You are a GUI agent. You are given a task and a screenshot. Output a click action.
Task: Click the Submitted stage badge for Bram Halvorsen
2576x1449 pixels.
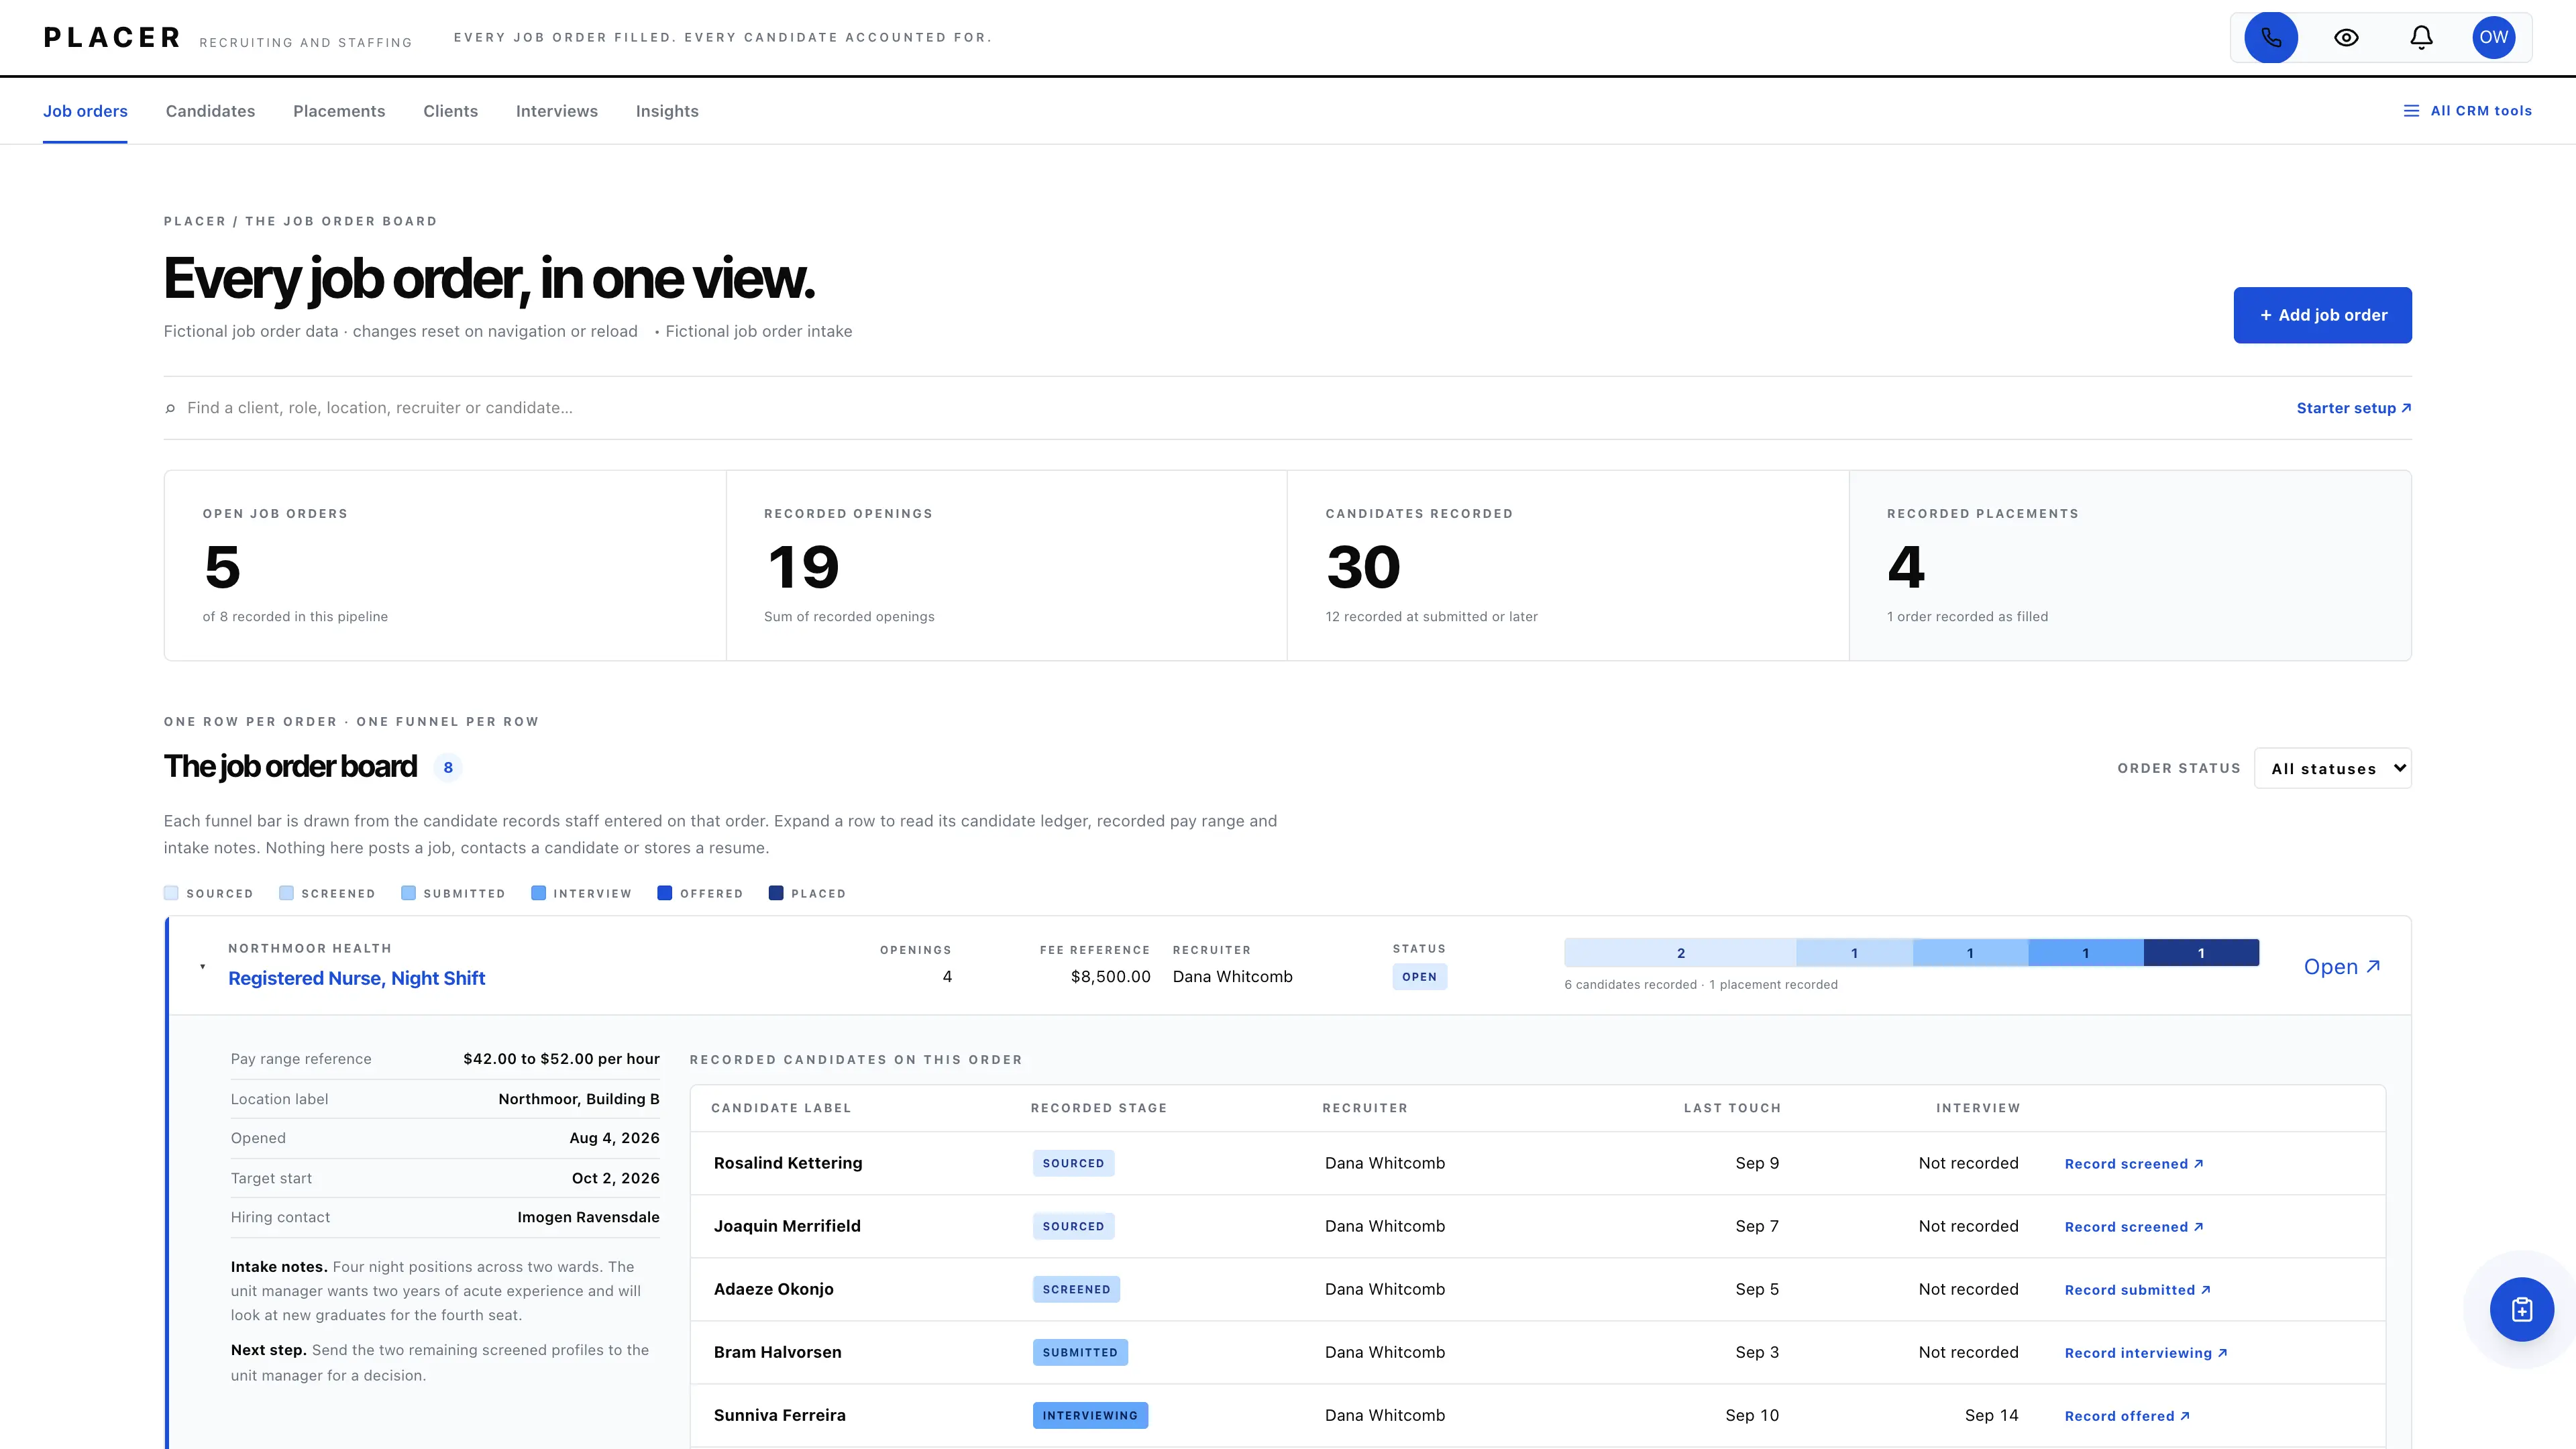pyautogui.click(x=1080, y=1352)
